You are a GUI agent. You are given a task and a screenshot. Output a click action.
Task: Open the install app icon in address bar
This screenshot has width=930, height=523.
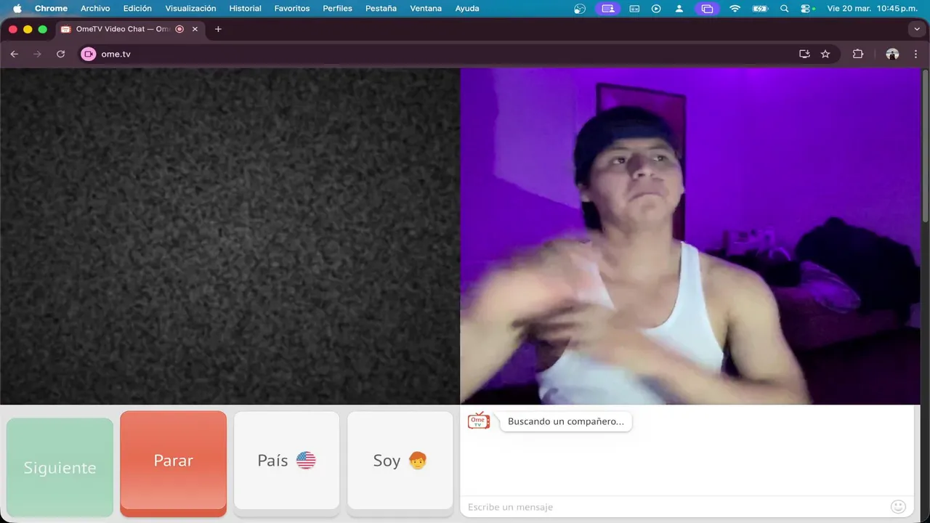tap(804, 54)
